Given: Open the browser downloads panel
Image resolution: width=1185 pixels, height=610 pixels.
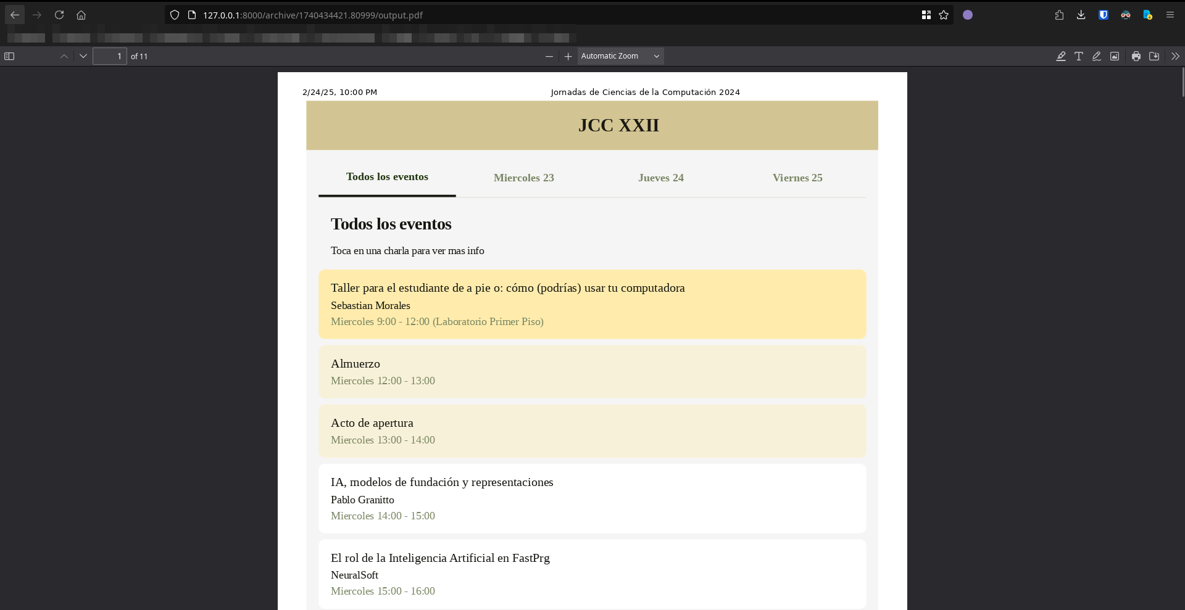Looking at the screenshot, I should coord(1081,15).
